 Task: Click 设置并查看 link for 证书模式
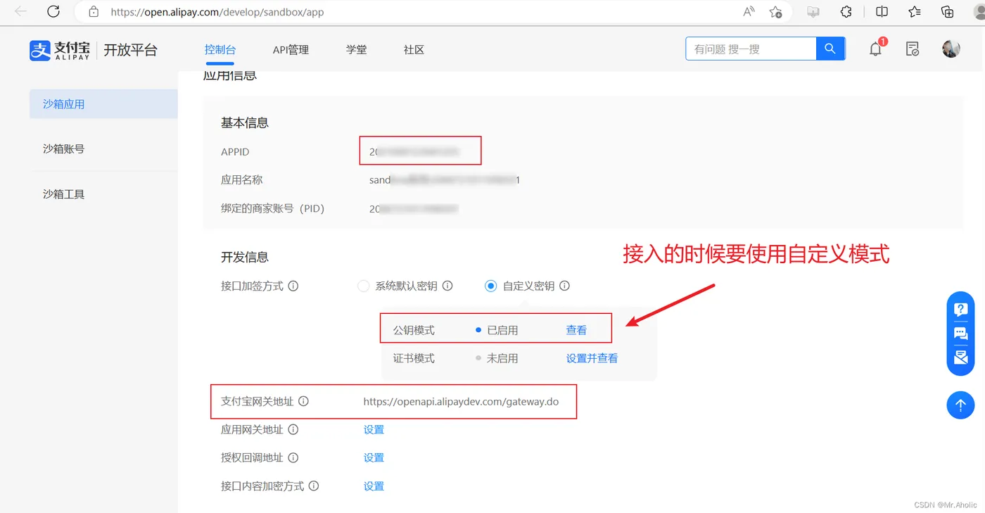(x=592, y=358)
